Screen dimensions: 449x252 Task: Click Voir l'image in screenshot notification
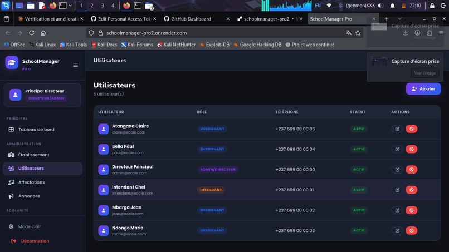coord(424,73)
